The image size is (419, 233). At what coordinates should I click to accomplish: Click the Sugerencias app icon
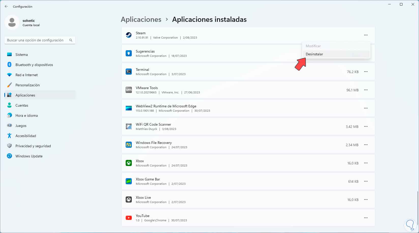click(x=129, y=53)
